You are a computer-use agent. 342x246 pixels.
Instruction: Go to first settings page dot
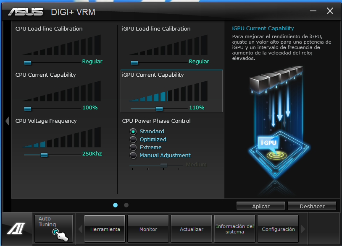click(x=116, y=205)
